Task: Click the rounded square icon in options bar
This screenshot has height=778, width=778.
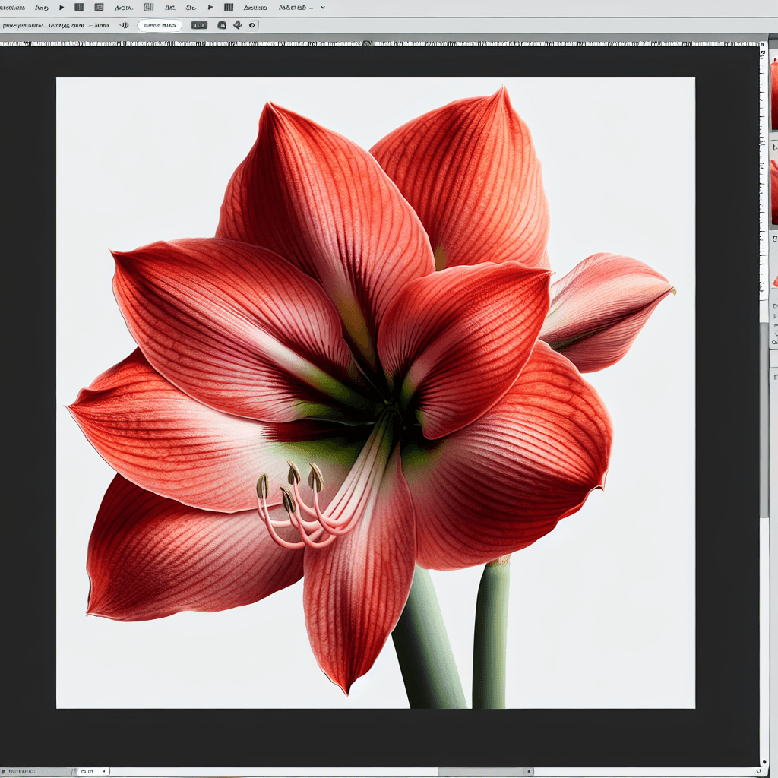Action: (222, 25)
